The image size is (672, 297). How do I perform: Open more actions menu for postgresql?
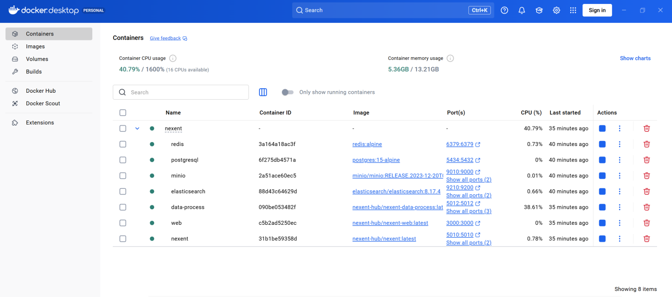pos(620,160)
